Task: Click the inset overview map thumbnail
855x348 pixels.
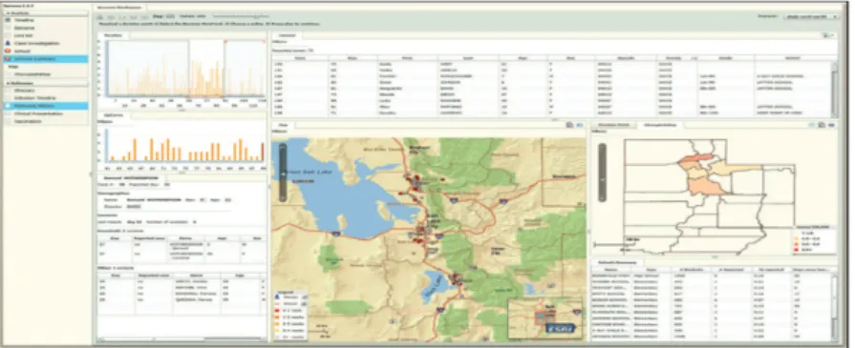Action: pos(545,317)
